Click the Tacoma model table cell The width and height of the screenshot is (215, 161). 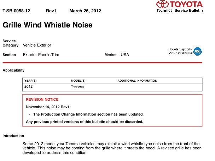(77, 87)
